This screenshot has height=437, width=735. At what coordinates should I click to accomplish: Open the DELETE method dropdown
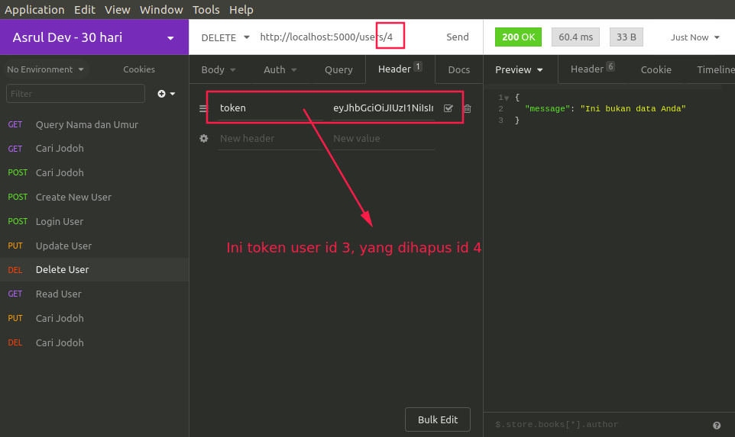(225, 37)
